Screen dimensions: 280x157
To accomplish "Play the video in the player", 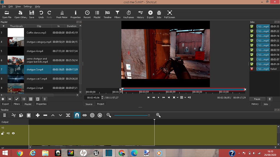I will tap(159, 97).
